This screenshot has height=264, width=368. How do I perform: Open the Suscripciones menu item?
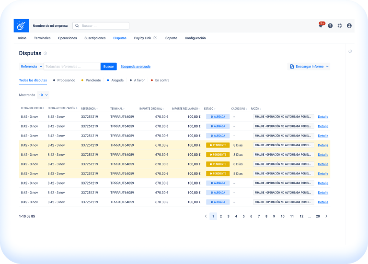95,38
